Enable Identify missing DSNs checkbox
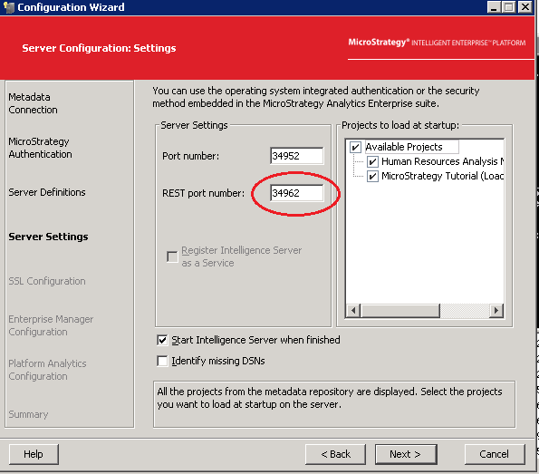 (162, 361)
